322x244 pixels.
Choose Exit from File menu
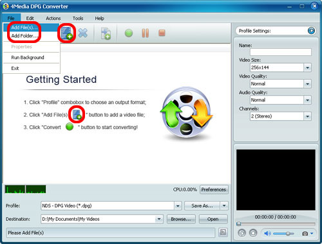(31, 68)
